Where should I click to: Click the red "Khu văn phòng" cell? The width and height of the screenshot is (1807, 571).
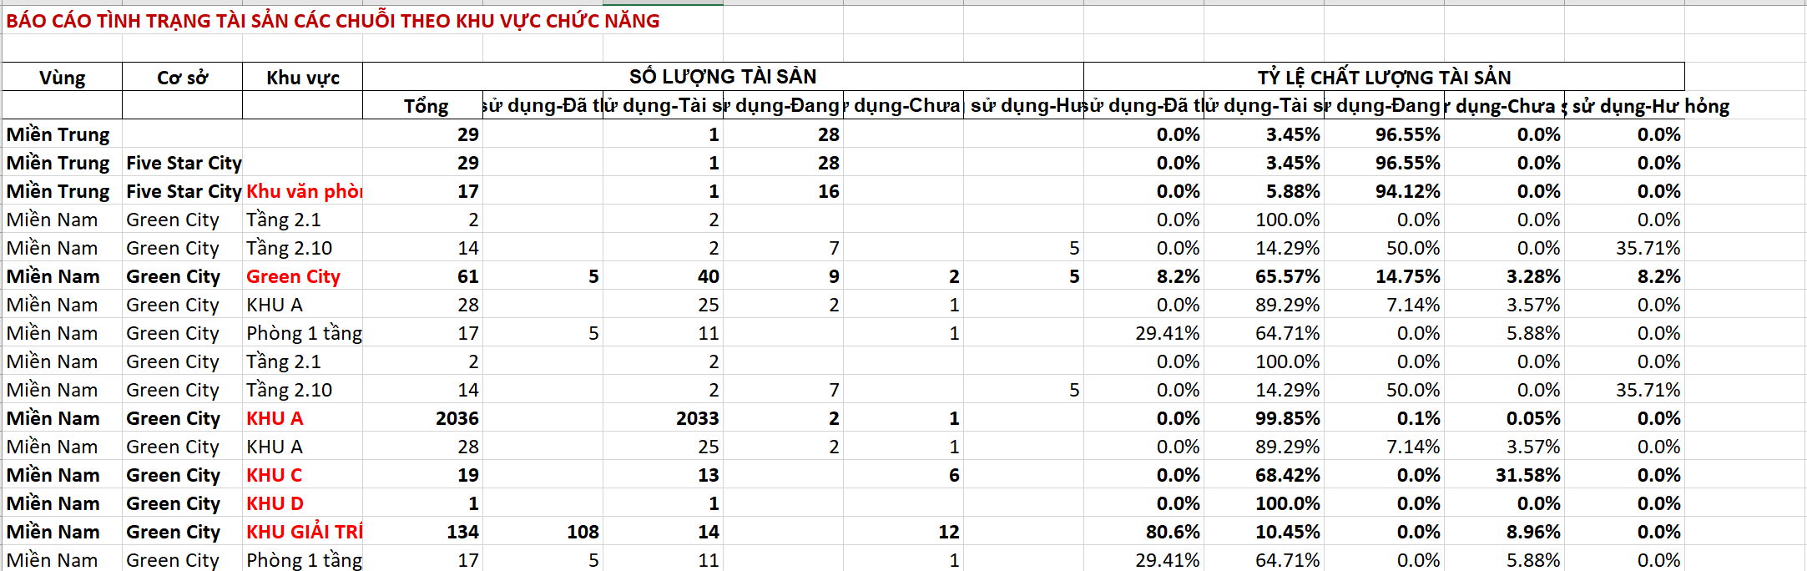(303, 191)
